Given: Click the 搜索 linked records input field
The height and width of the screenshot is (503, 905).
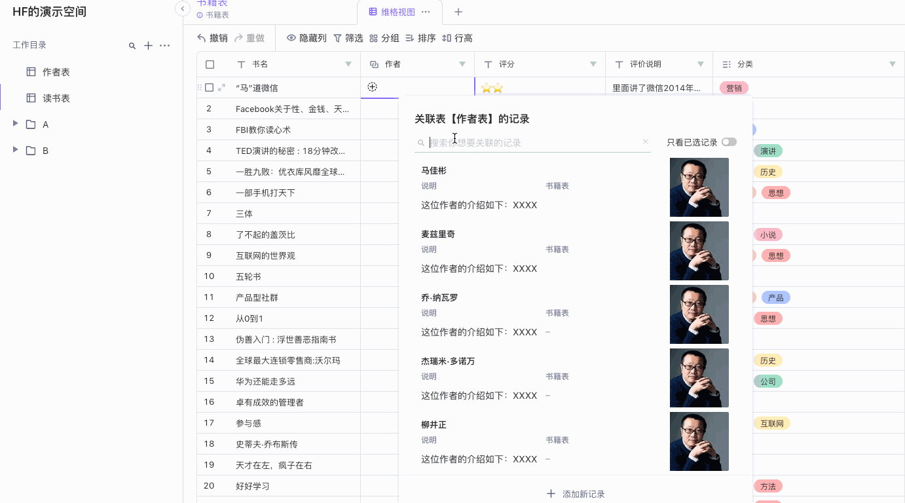Looking at the screenshot, I should [534, 143].
